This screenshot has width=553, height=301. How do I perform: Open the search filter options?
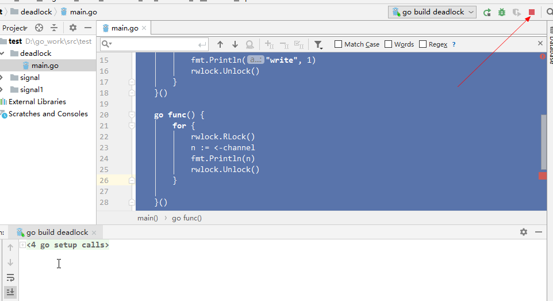pos(318,44)
